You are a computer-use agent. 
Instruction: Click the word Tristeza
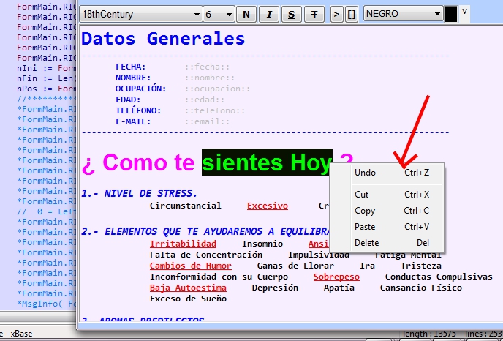click(x=421, y=266)
